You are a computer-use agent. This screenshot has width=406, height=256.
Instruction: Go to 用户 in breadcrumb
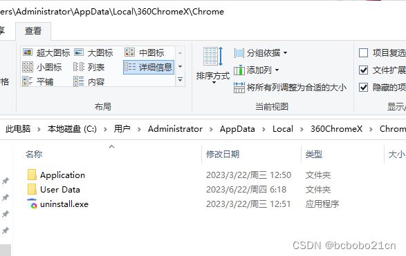point(122,128)
